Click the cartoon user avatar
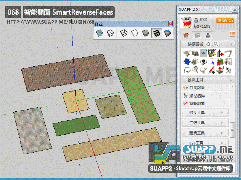The image size is (241, 180). [186, 22]
